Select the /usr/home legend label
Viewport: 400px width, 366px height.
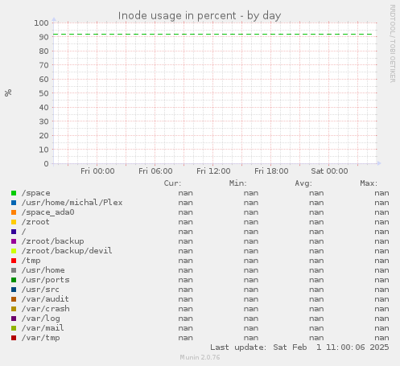pyautogui.click(x=43, y=270)
